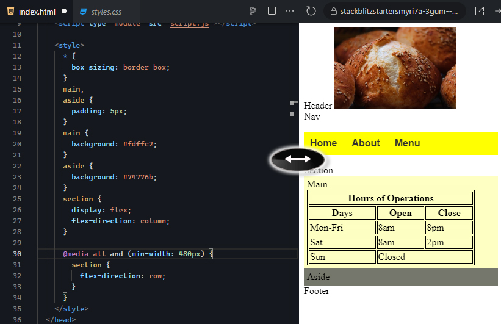Click the 'Mon-Fri' table cell

(x=342, y=228)
